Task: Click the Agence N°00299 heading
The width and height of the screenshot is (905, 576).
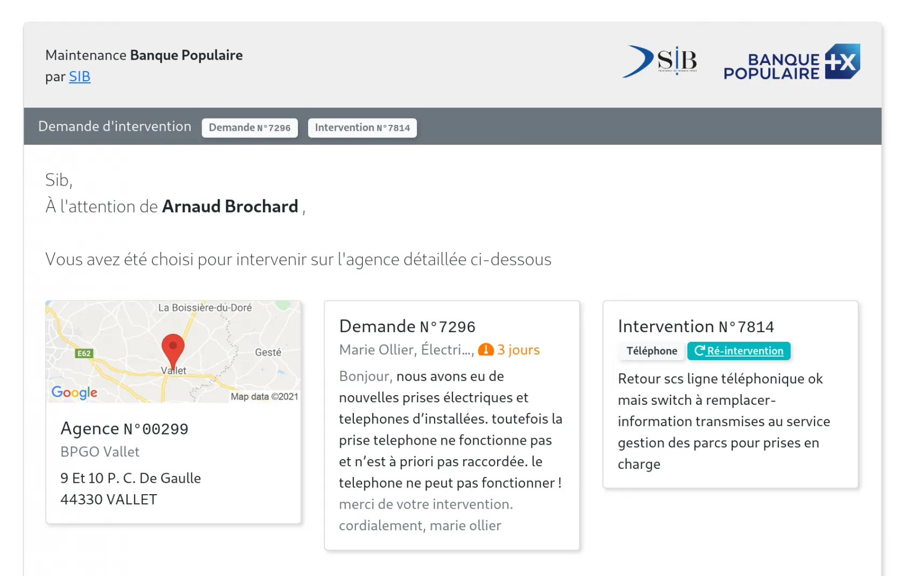Action: tap(124, 429)
